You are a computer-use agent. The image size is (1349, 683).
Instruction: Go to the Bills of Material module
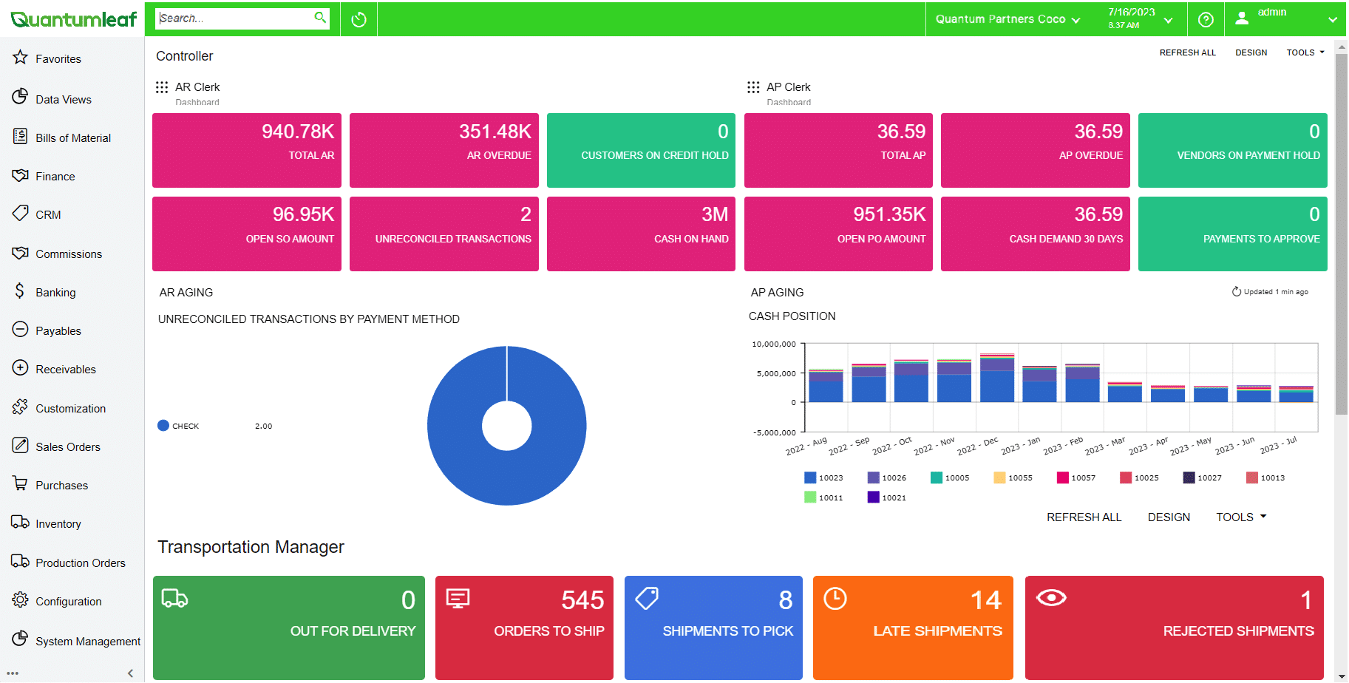tap(61, 137)
